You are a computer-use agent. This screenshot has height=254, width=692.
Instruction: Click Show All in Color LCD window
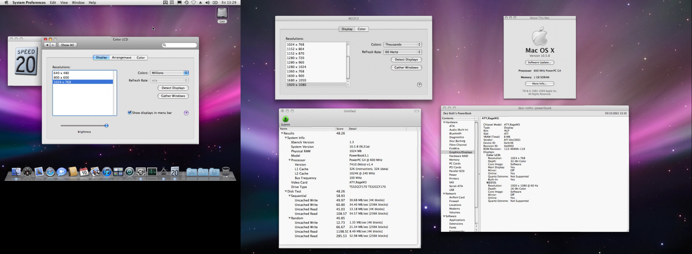pyautogui.click(x=67, y=45)
